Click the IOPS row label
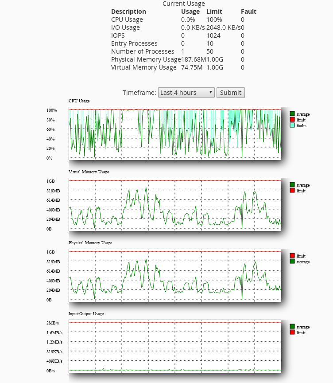The image size is (333, 383). click(x=118, y=35)
